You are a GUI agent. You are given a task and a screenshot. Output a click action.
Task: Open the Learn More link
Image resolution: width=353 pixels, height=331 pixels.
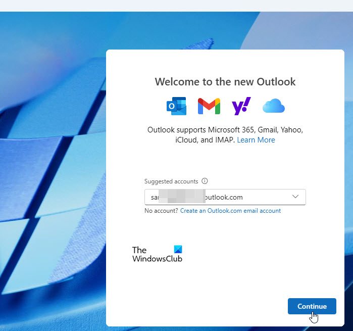(x=256, y=140)
